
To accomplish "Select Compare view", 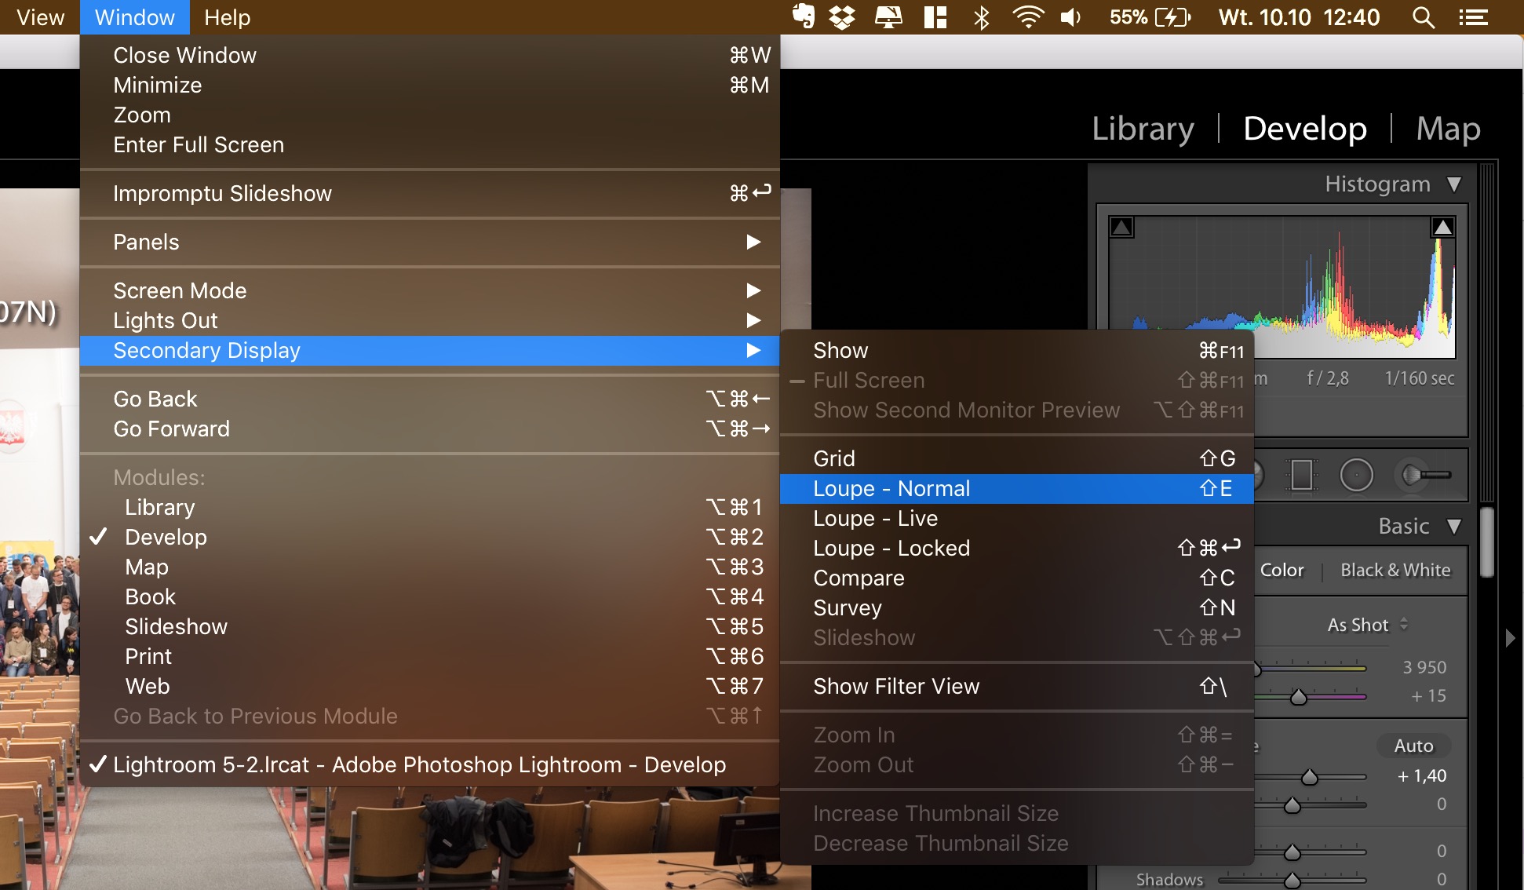I will 1017,578.
